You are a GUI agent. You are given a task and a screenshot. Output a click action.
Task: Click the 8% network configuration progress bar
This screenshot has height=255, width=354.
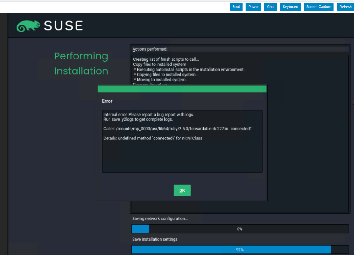[x=240, y=229]
